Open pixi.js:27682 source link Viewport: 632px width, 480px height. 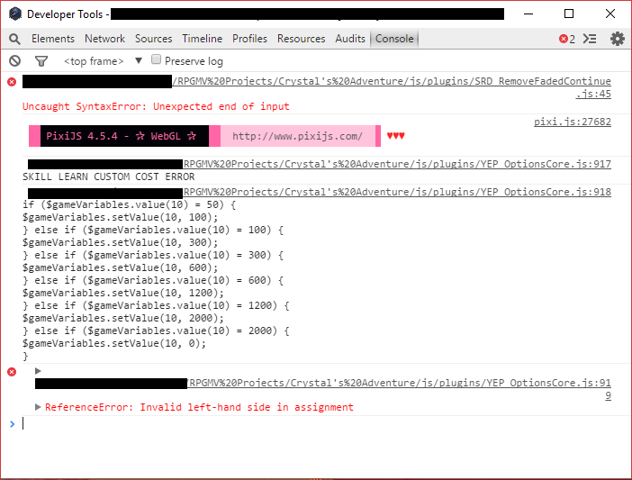(x=573, y=122)
